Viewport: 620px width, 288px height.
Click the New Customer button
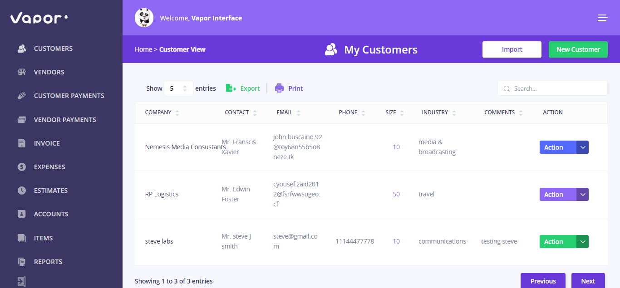tap(578, 49)
